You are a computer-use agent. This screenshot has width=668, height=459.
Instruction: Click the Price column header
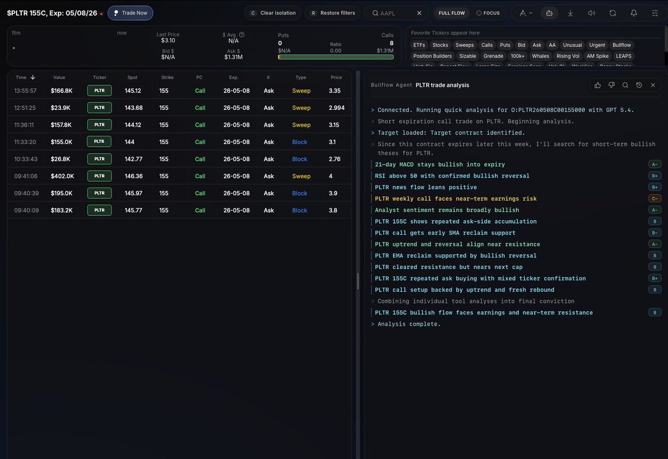(x=336, y=77)
